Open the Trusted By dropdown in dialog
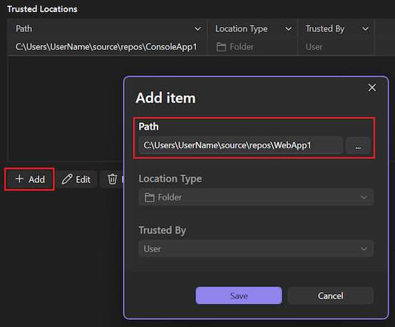This screenshot has height=327, width=395. [256, 249]
